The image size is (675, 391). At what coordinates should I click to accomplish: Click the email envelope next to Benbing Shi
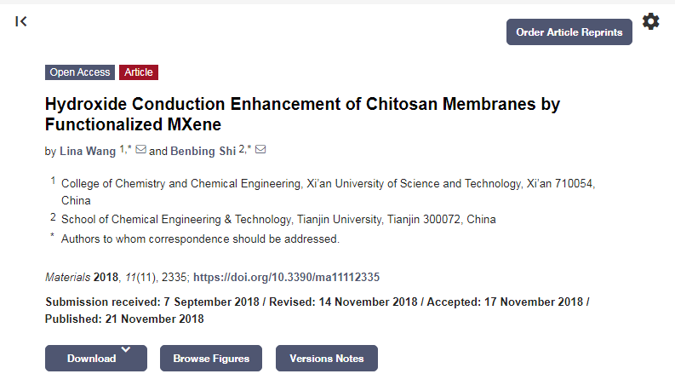click(260, 150)
